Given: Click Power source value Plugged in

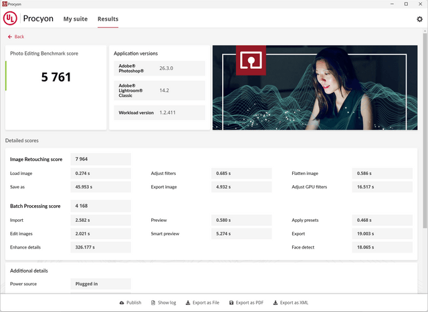Looking at the screenshot, I should [101, 284].
